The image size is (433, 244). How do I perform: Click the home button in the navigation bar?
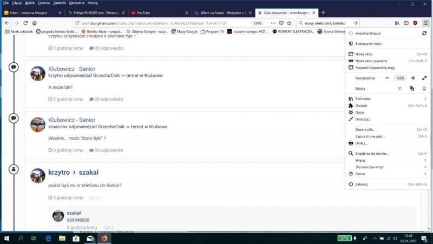tap(34, 23)
